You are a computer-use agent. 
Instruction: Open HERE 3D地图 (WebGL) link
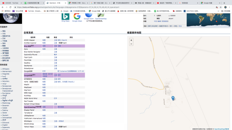(x=68, y=82)
